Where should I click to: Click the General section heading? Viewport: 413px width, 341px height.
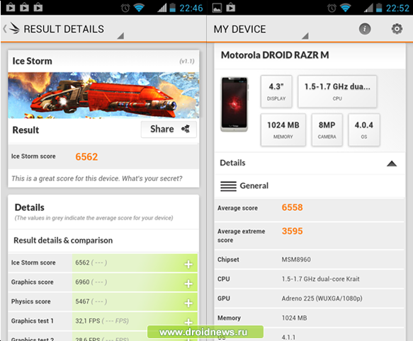pyautogui.click(x=254, y=186)
